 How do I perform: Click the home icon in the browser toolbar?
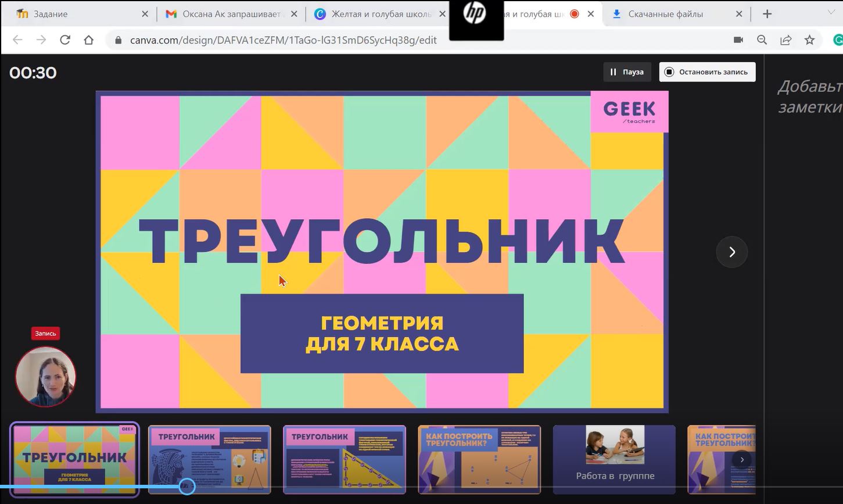[x=88, y=40]
